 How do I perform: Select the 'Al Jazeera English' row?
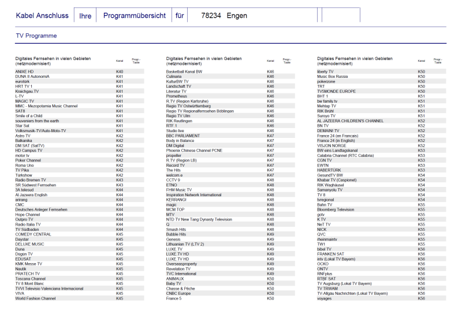click(80, 195)
